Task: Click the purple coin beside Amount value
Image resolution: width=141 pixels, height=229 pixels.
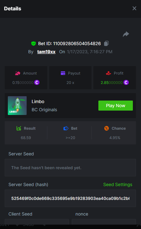Action: [x=37, y=82]
